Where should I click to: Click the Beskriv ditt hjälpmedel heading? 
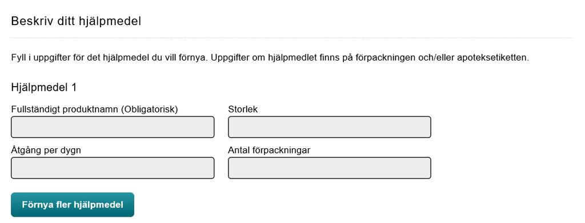point(76,21)
